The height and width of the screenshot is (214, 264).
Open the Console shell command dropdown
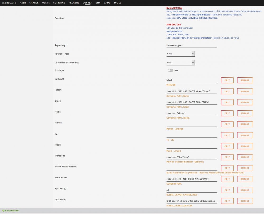point(180,62)
